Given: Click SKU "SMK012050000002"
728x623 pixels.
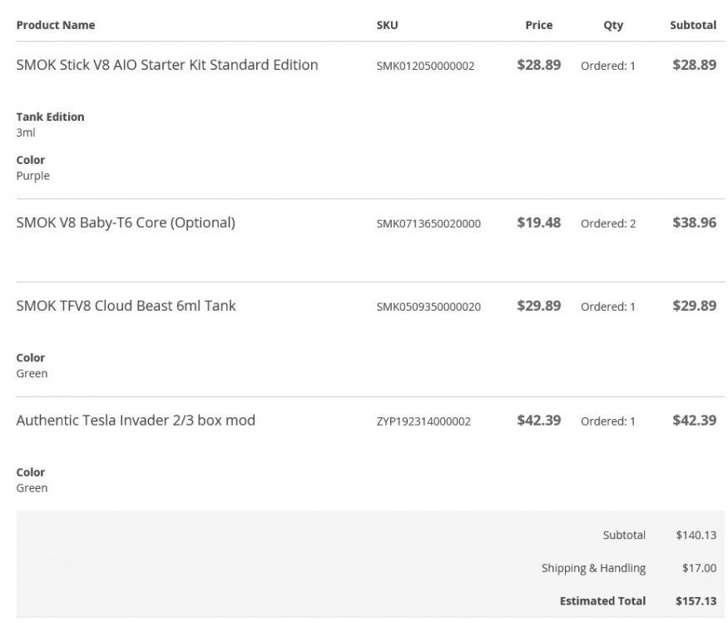Looking at the screenshot, I should [425, 66].
